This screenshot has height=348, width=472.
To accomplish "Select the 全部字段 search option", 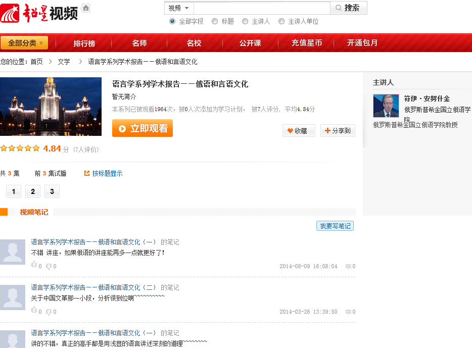I will [172, 21].
